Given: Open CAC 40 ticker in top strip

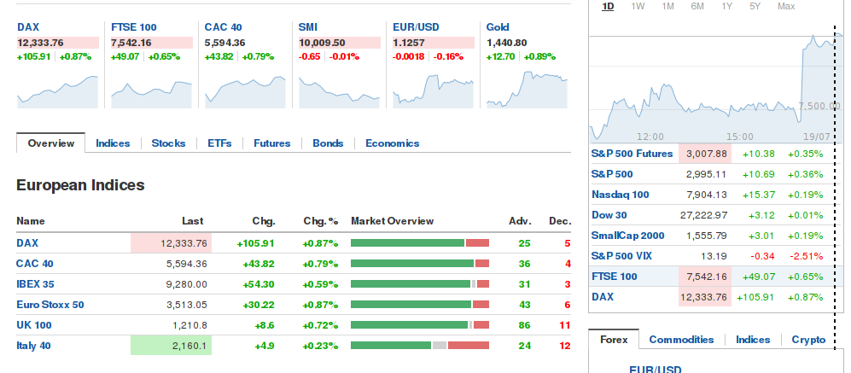Looking at the screenshot, I should [x=223, y=27].
